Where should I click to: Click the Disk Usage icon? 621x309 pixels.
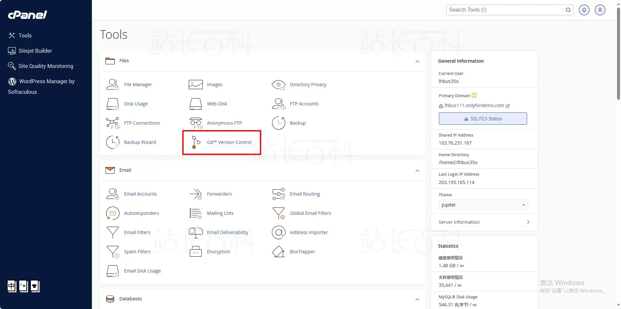pyautogui.click(x=112, y=104)
